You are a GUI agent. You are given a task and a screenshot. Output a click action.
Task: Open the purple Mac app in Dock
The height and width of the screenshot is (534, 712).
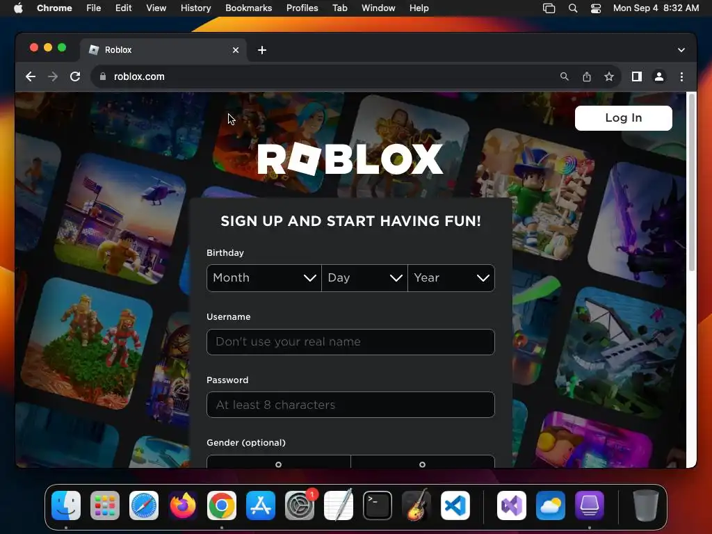(x=590, y=505)
